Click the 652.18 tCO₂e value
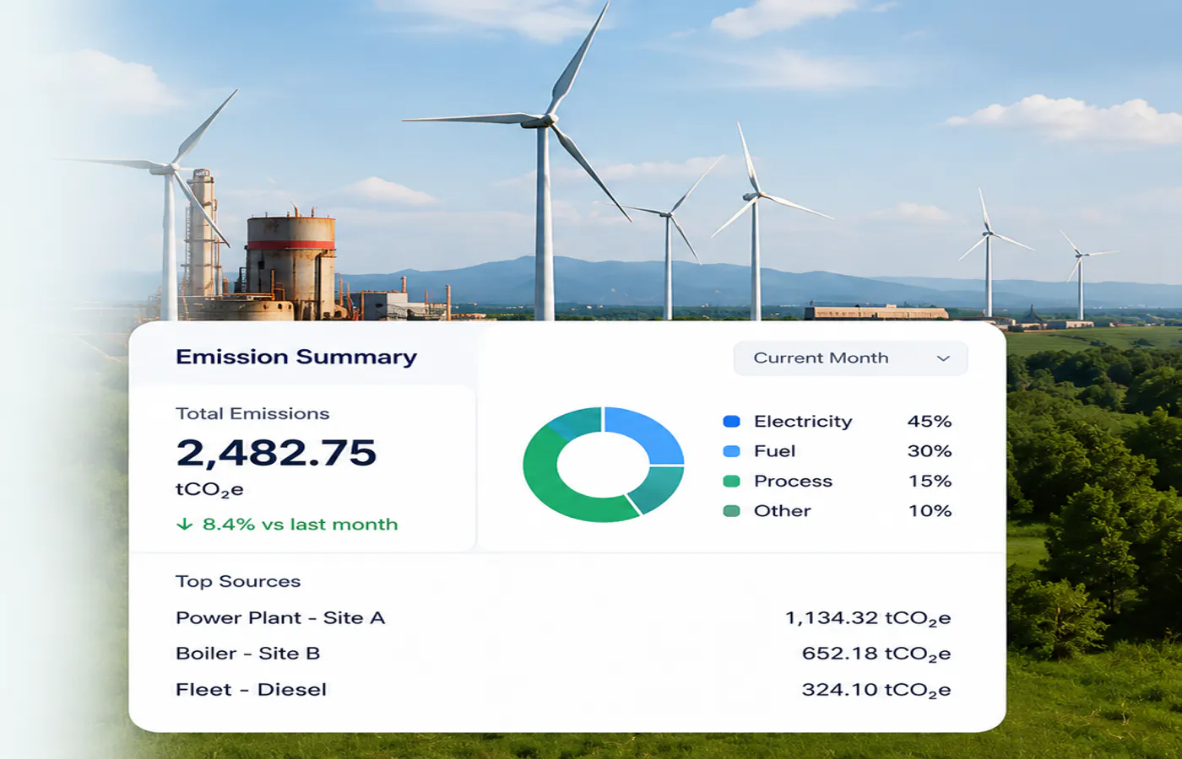Screen dimensions: 1182x759 click(876, 654)
